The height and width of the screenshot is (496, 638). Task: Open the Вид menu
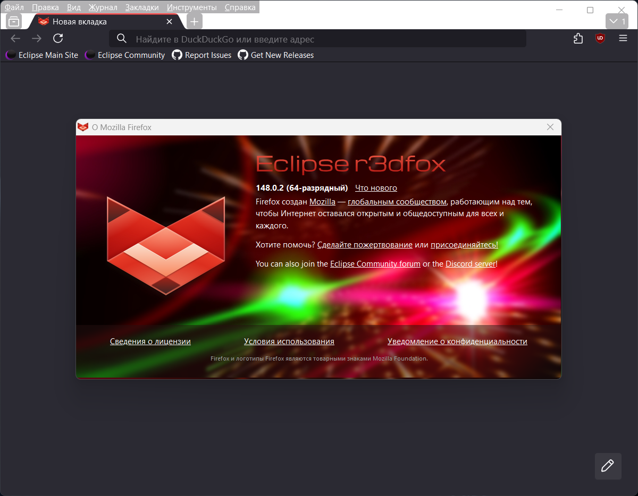[x=74, y=7]
